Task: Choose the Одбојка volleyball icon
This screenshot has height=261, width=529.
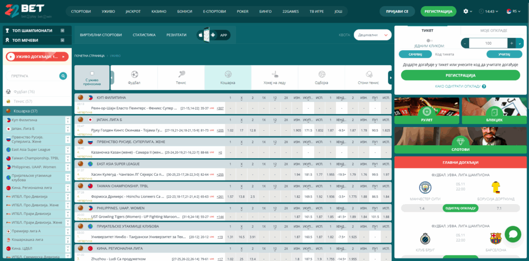Action: [x=322, y=74]
